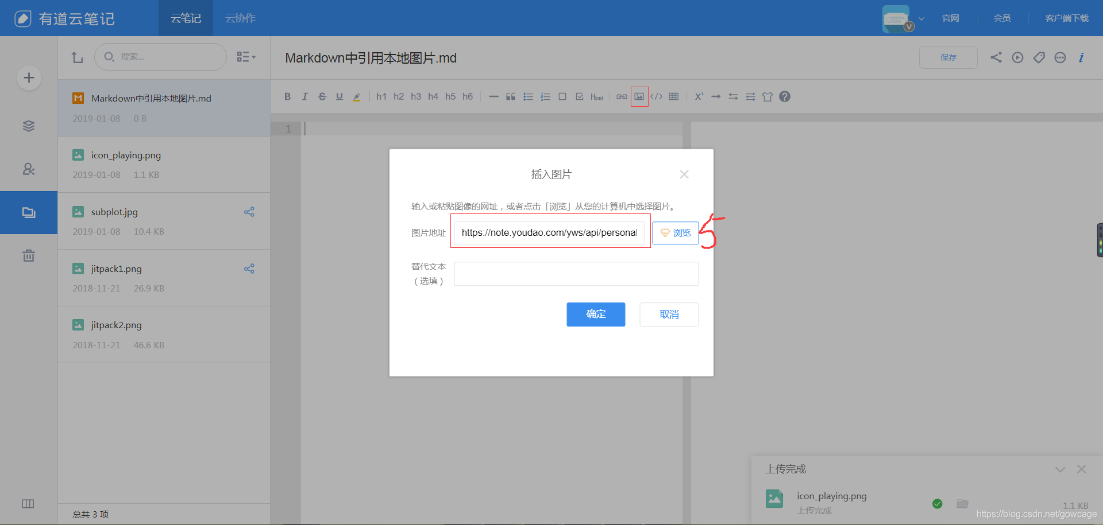Click the right arrow toolbar icon
1103x525 pixels.
click(x=716, y=96)
